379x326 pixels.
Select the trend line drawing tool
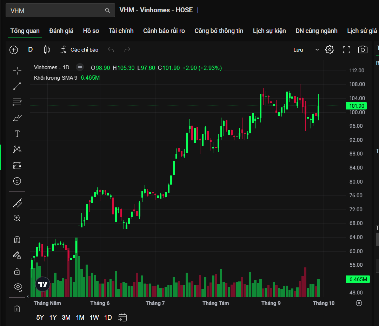(17, 86)
